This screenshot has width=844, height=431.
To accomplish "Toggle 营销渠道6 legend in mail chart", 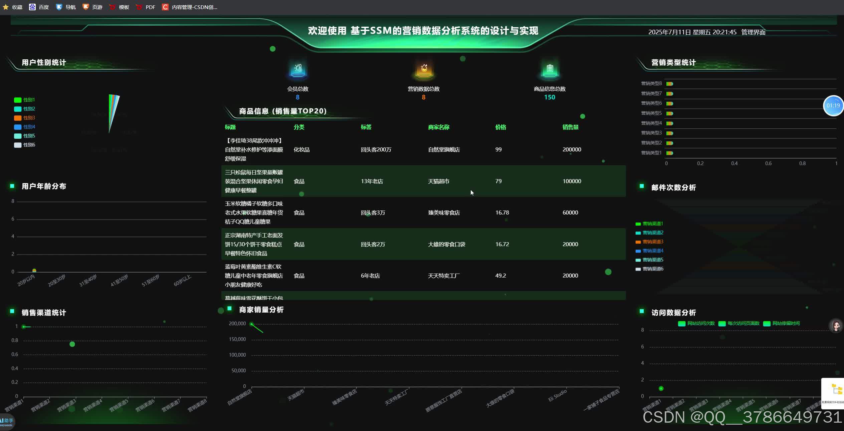I will [649, 269].
